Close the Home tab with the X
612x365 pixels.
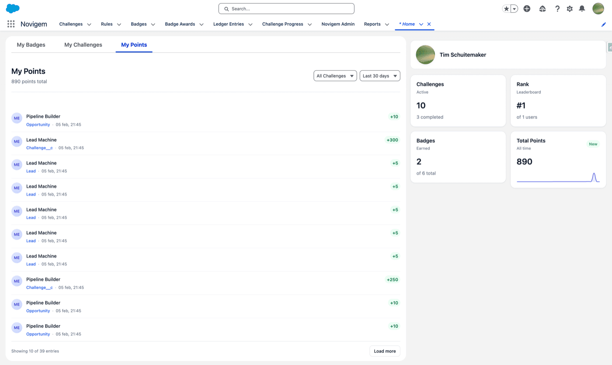click(429, 24)
